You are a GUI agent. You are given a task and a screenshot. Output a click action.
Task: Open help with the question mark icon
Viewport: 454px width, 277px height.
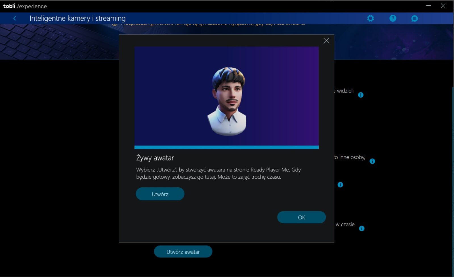tap(393, 18)
